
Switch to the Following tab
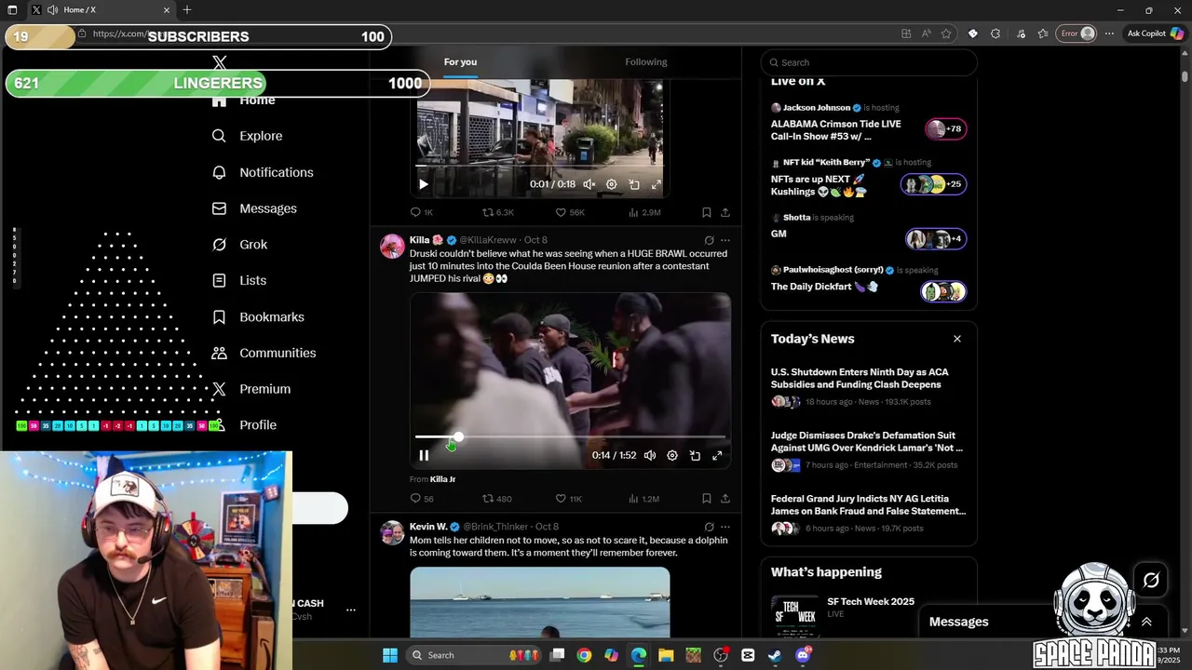tap(646, 62)
